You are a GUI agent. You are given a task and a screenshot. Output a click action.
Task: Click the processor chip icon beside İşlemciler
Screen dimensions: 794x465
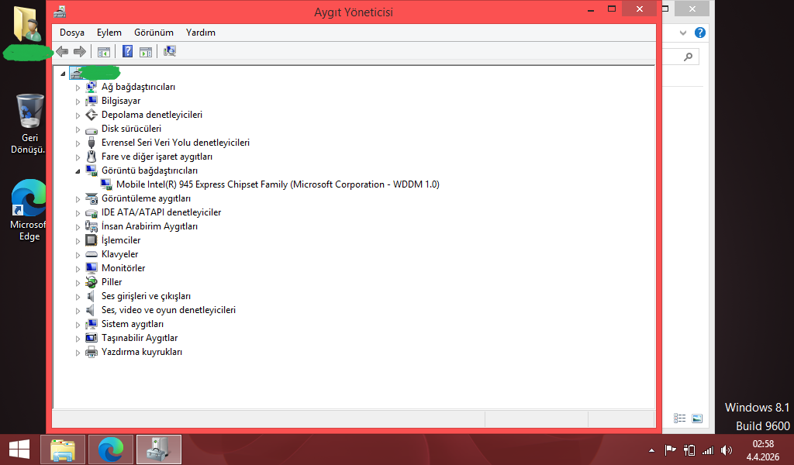tap(91, 240)
